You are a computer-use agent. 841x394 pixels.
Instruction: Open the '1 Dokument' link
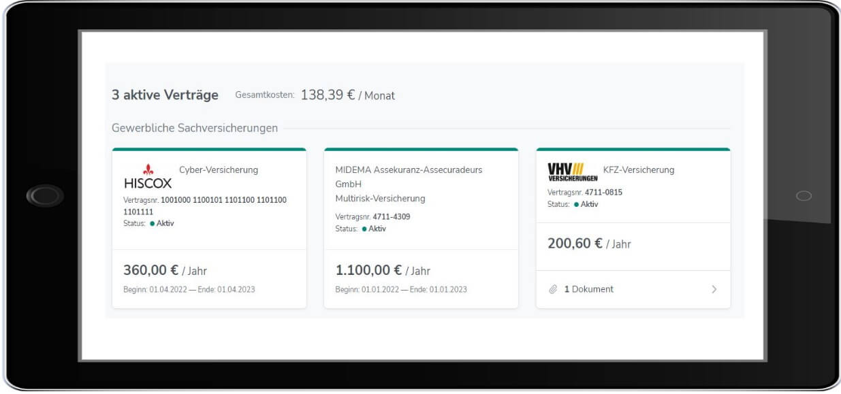588,289
